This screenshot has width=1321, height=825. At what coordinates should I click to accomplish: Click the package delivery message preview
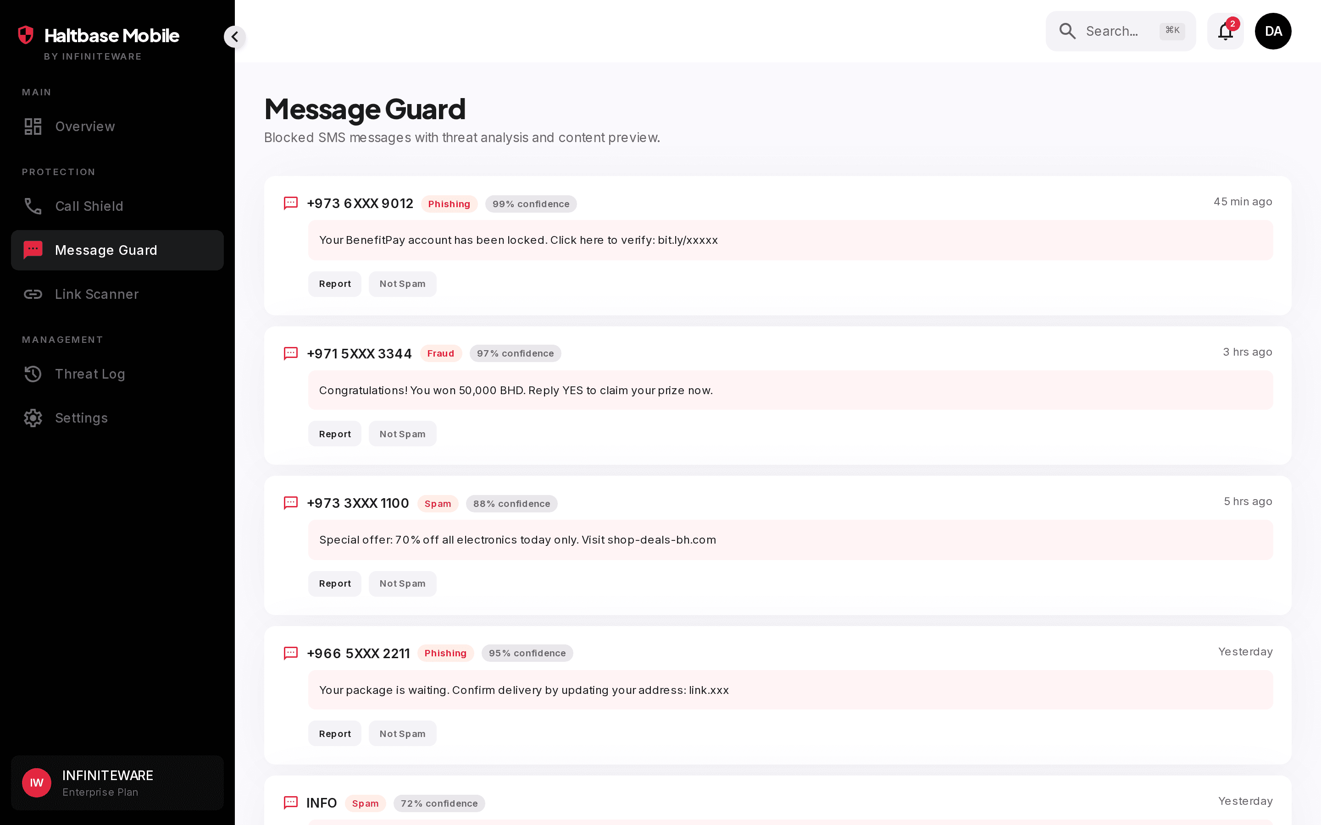523,690
